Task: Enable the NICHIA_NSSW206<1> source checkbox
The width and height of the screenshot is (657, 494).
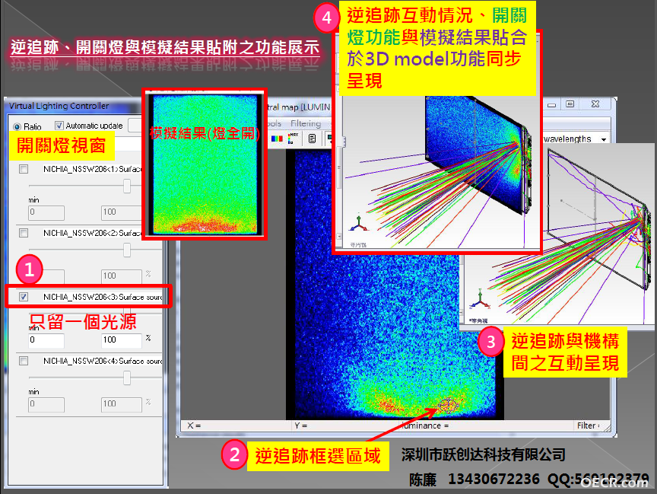Action: coord(24,169)
